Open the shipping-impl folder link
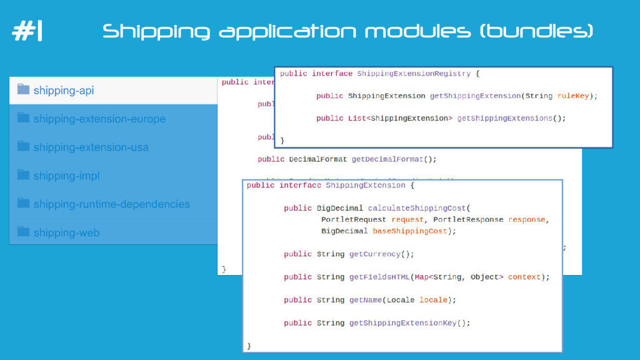Viewport: 640px width, 360px height. coord(66,176)
